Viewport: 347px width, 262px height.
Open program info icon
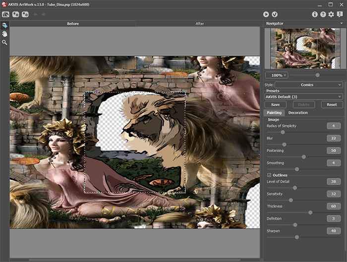point(315,14)
